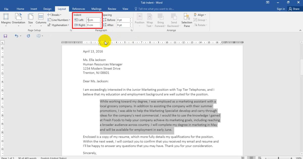
Task: Click the Left indent field
Action: point(92,20)
